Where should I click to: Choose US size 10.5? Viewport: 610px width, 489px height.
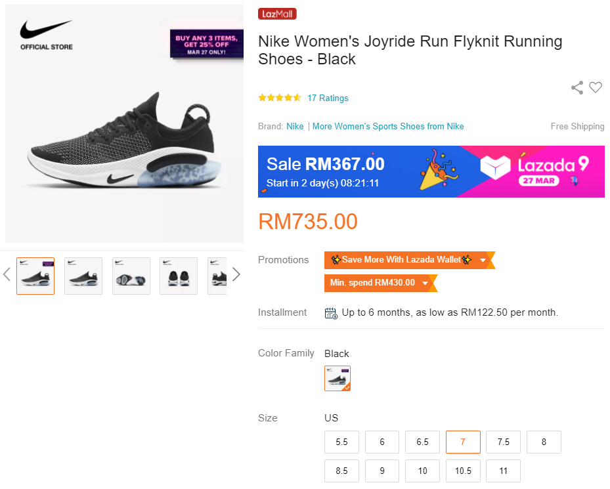[x=463, y=471]
